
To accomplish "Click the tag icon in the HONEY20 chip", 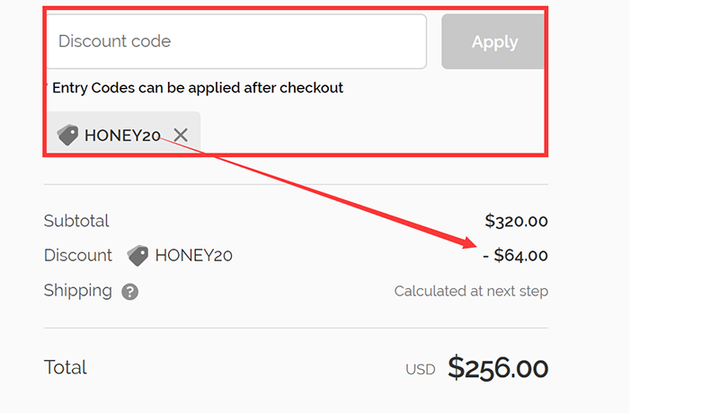I will 67,135.
